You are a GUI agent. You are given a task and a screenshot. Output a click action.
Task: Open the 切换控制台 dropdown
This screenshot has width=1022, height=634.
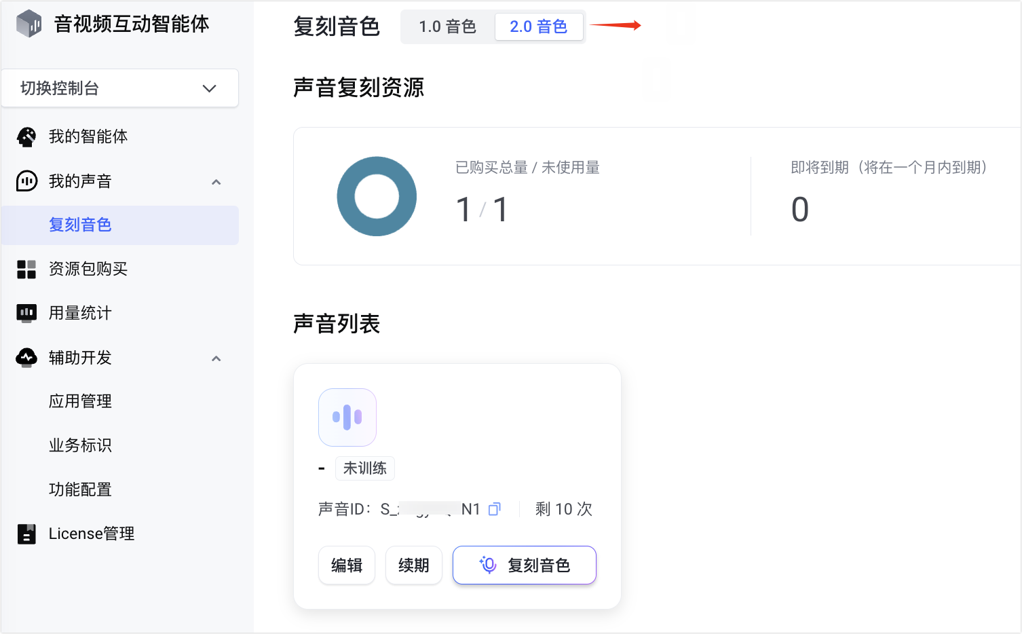tap(120, 88)
